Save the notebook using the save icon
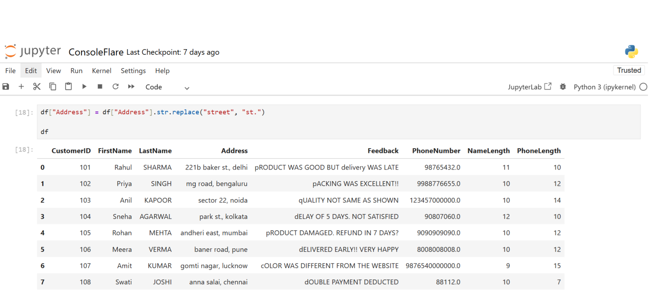The height and width of the screenshot is (292, 658). [x=6, y=86]
